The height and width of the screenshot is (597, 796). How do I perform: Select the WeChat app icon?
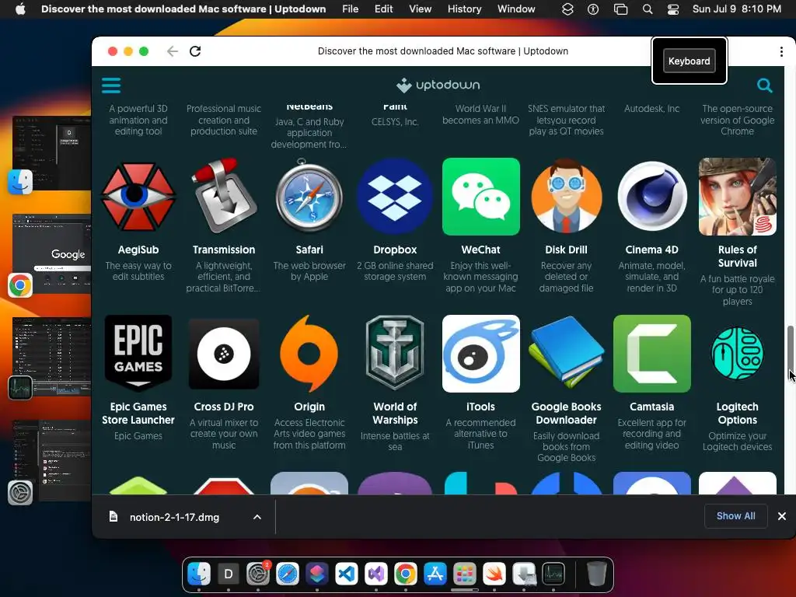(480, 197)
